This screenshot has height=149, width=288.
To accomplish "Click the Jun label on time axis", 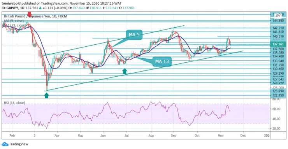I will click(103, 136).
